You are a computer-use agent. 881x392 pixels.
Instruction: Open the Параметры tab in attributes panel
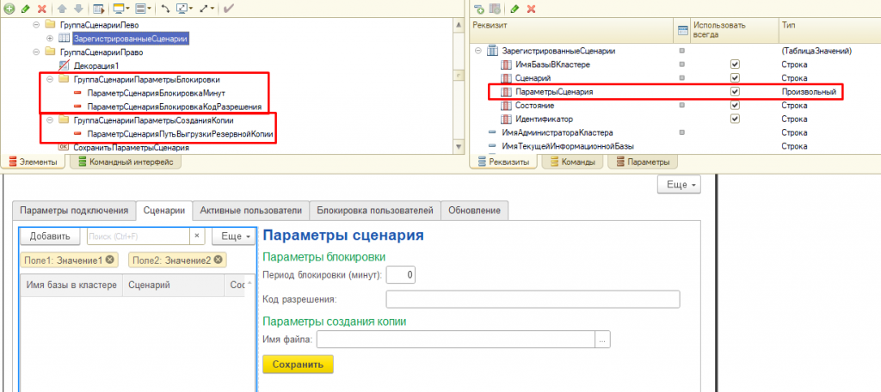tap(644, 162)
